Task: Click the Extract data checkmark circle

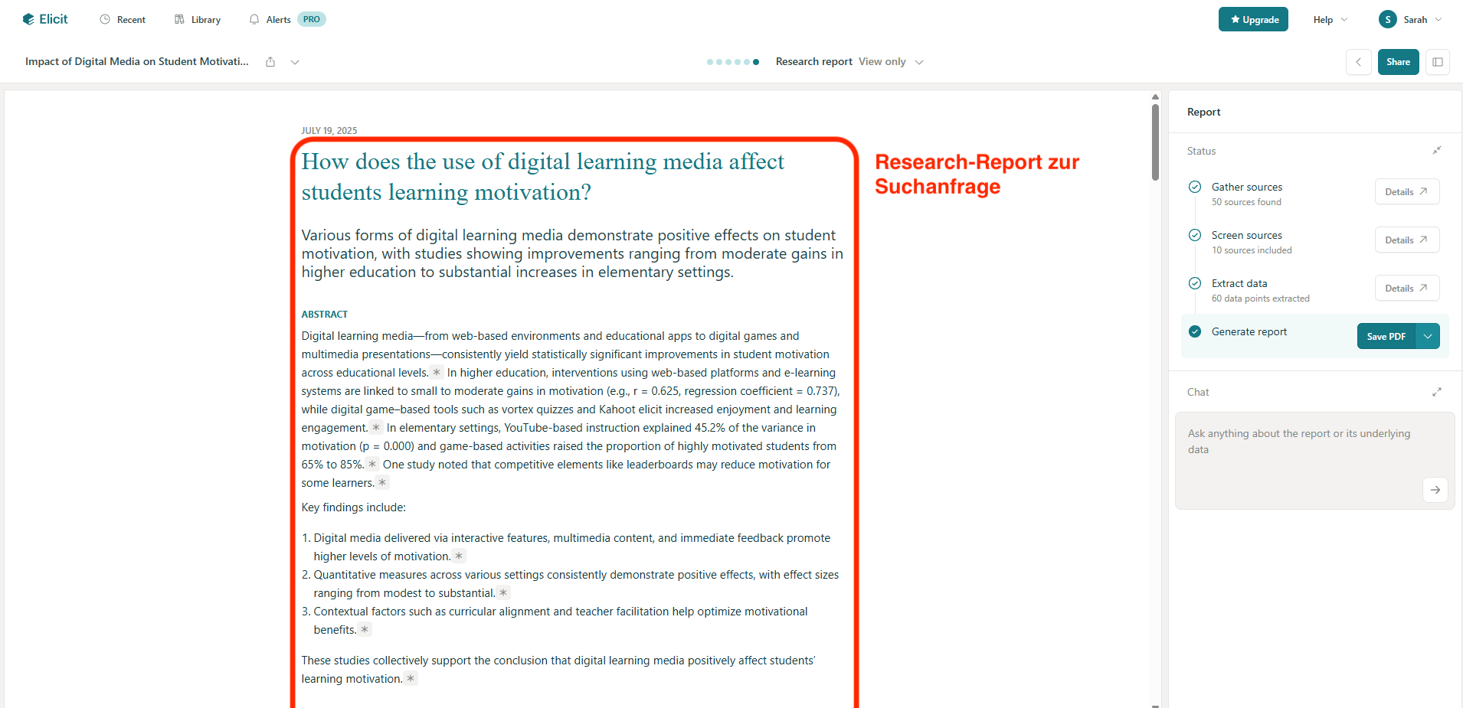Action: (1195, 283)
